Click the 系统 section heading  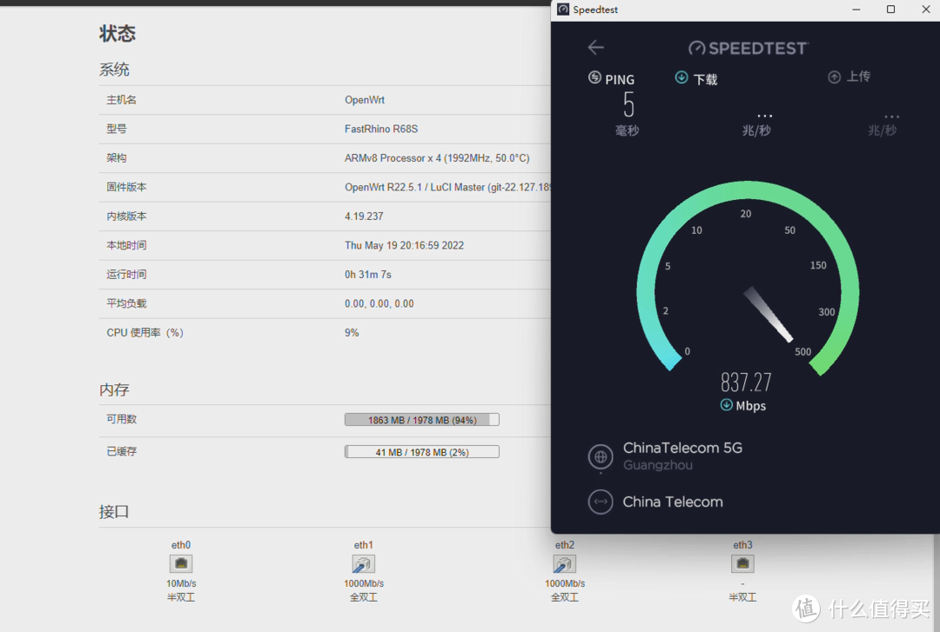[114, 70]
